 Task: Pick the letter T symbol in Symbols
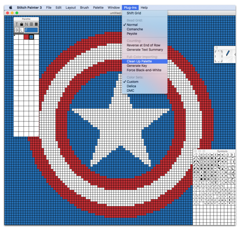point(194,183)
